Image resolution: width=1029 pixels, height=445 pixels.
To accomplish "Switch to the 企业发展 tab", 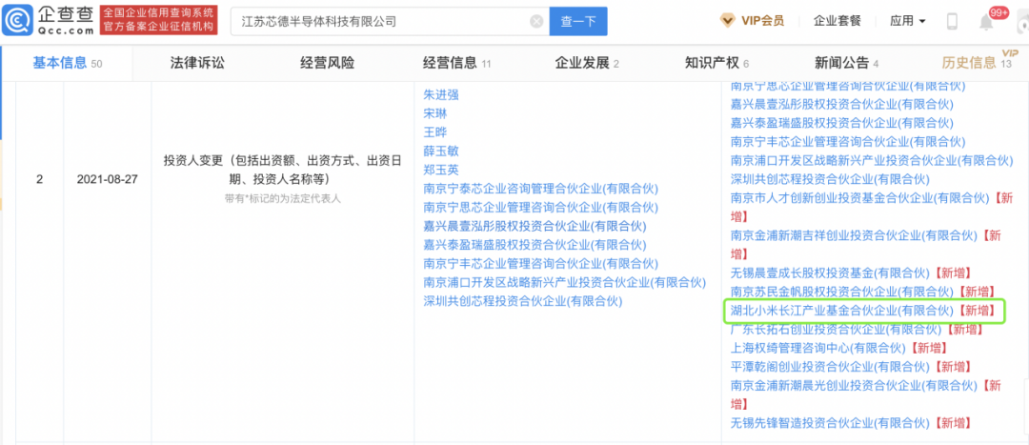I will click(587, 63).
